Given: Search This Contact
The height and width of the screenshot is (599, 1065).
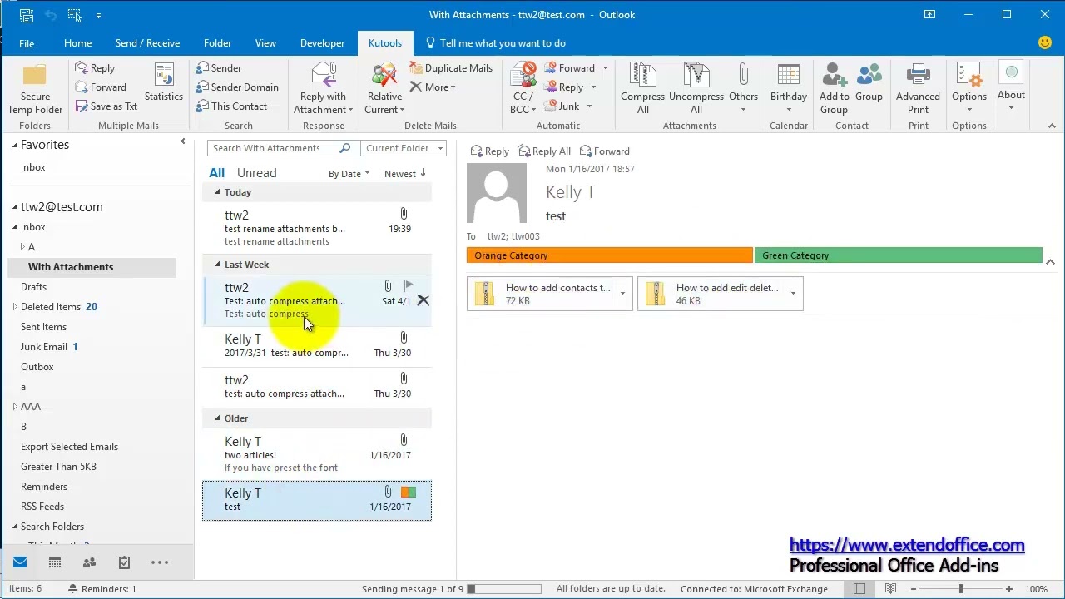Looking at the screenshot, I should (x=231, y=106).
